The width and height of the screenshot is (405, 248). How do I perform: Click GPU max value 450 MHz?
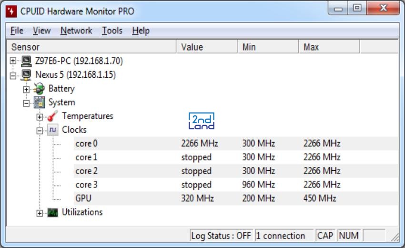(320, 198)
